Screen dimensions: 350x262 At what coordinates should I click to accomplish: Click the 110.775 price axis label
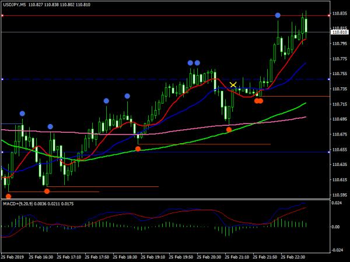[x=339, y=59]
